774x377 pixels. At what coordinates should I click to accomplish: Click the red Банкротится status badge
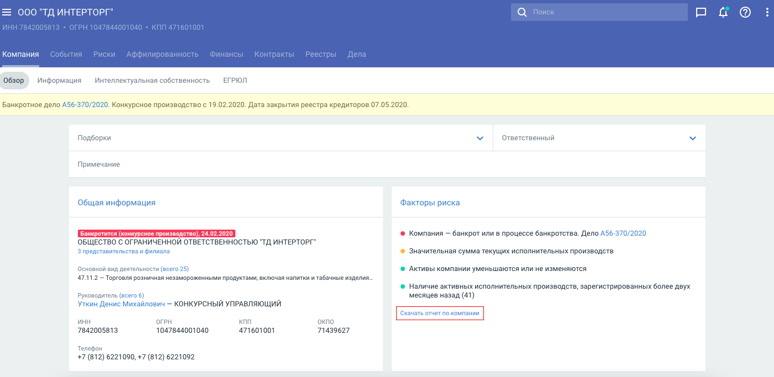tap(156, 233)
